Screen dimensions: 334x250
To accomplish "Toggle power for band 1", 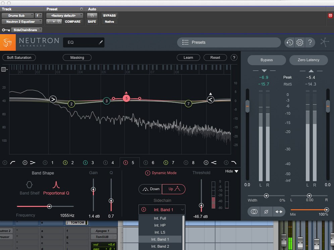I will coord(45,162).
